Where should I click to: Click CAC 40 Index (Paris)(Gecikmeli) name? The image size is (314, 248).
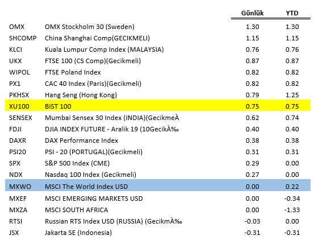click(x=93, y=84)
